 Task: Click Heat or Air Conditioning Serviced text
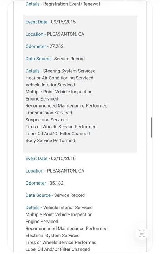(59, 78)
